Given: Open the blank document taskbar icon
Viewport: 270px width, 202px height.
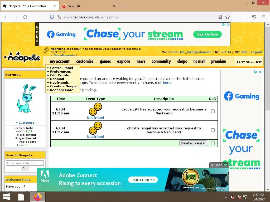Looking at the screenshot, I should tap(21, 197).
